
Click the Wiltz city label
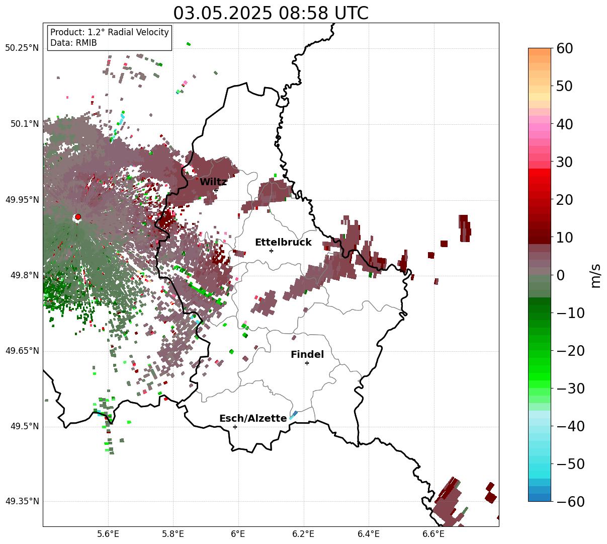pos(213,182)
